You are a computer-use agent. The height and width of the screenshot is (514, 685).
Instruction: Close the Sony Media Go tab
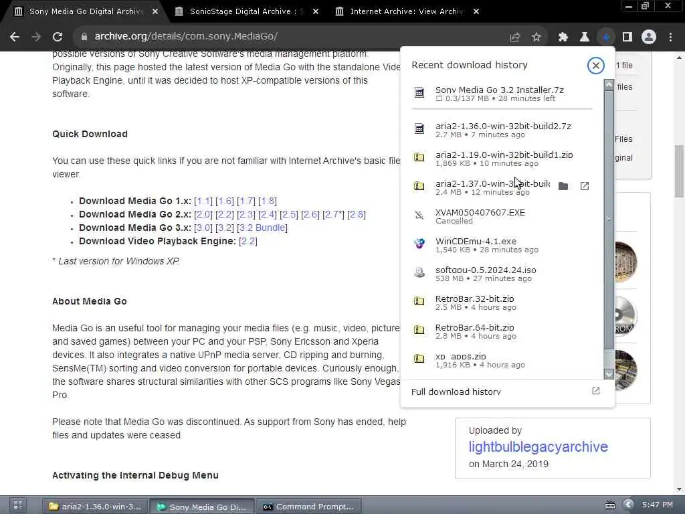click(x=155, y=12)
